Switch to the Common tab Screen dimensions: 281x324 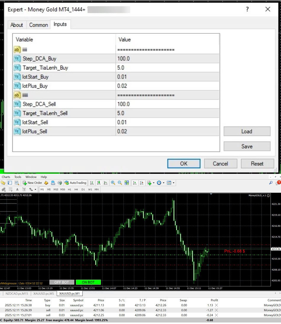[38, 25]
